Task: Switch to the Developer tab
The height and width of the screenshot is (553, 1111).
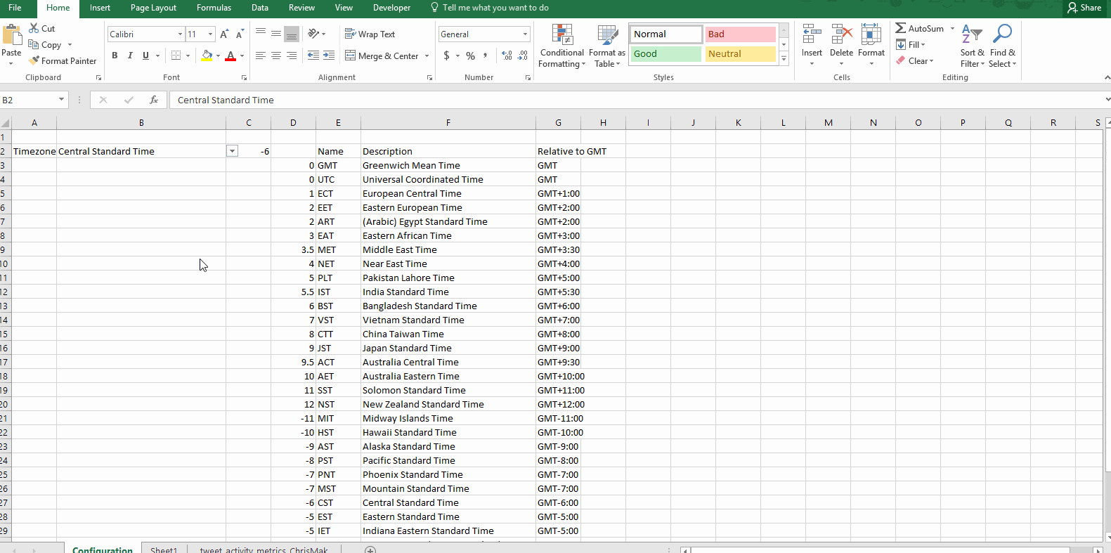Action: click(x=391, y=8)
